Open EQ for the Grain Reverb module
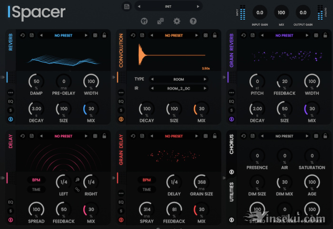Screen dimensions: 333x229 (231, 101)
